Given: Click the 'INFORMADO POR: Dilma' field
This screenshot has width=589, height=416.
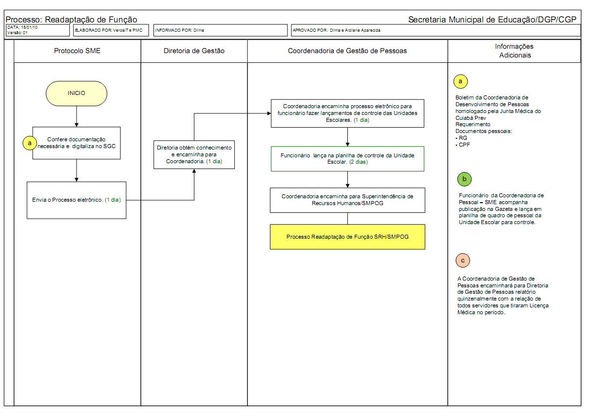Looking at the screenshot, I should pyautogui.click(x=220, y=30).
